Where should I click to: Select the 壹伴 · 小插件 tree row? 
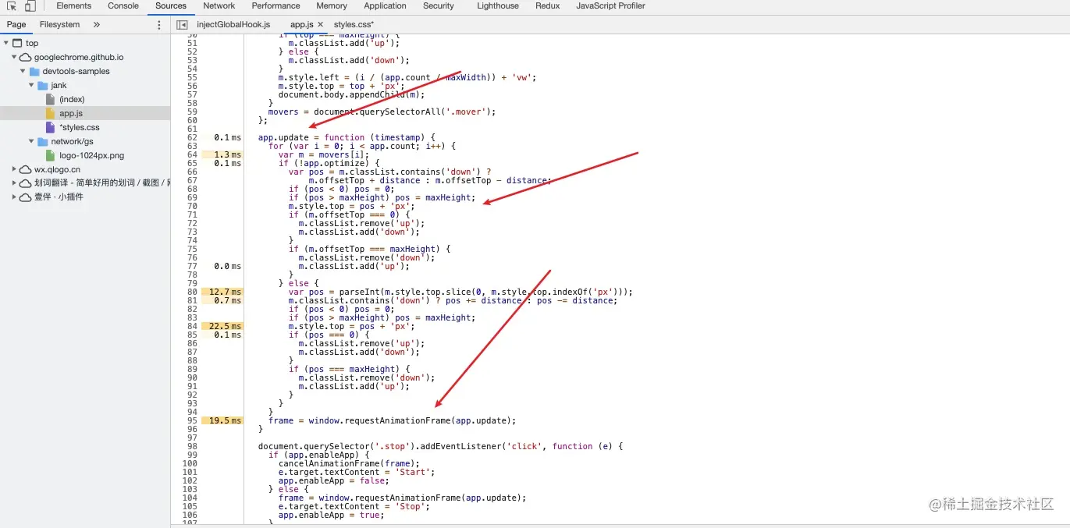(x=59, y=197)
